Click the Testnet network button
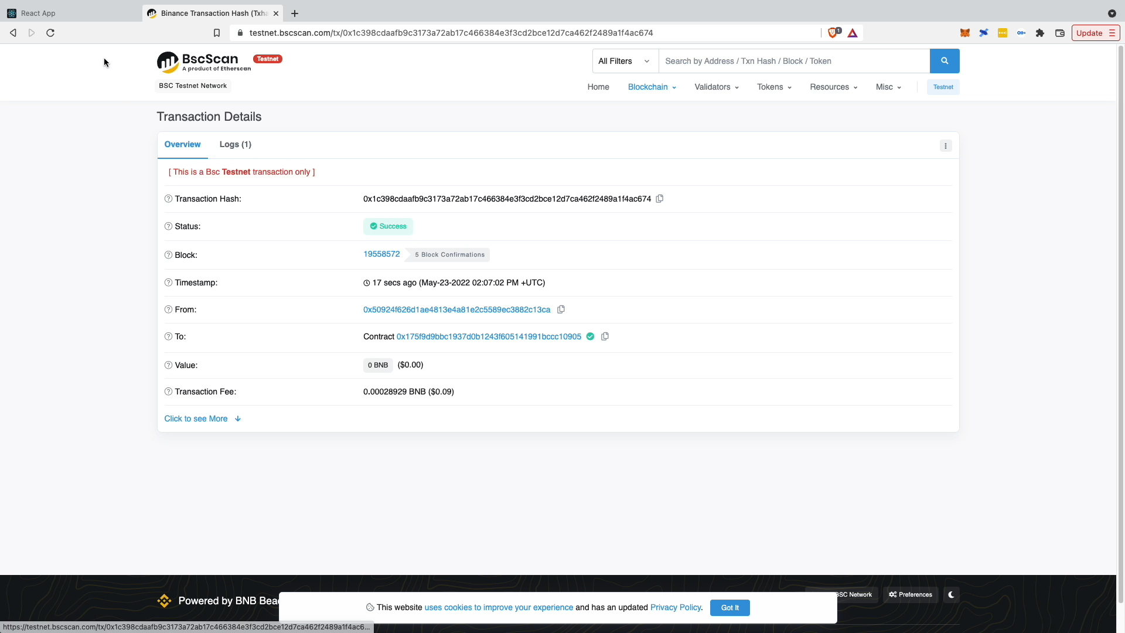The width and height of the screenshot is (1125, 633). coord(943,87)
